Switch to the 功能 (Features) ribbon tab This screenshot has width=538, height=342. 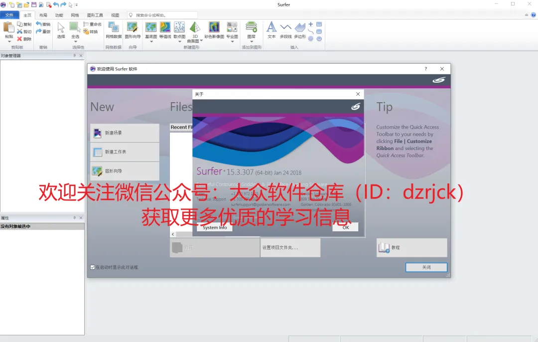[59, 15]
